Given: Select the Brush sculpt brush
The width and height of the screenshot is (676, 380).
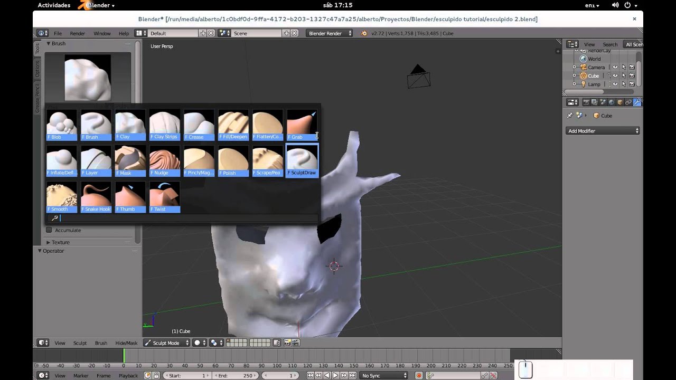Looking at the screenshot, I should tap(96, 126).
